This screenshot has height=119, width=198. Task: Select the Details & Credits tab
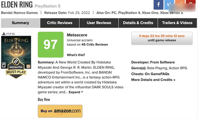tap(138, 23)
